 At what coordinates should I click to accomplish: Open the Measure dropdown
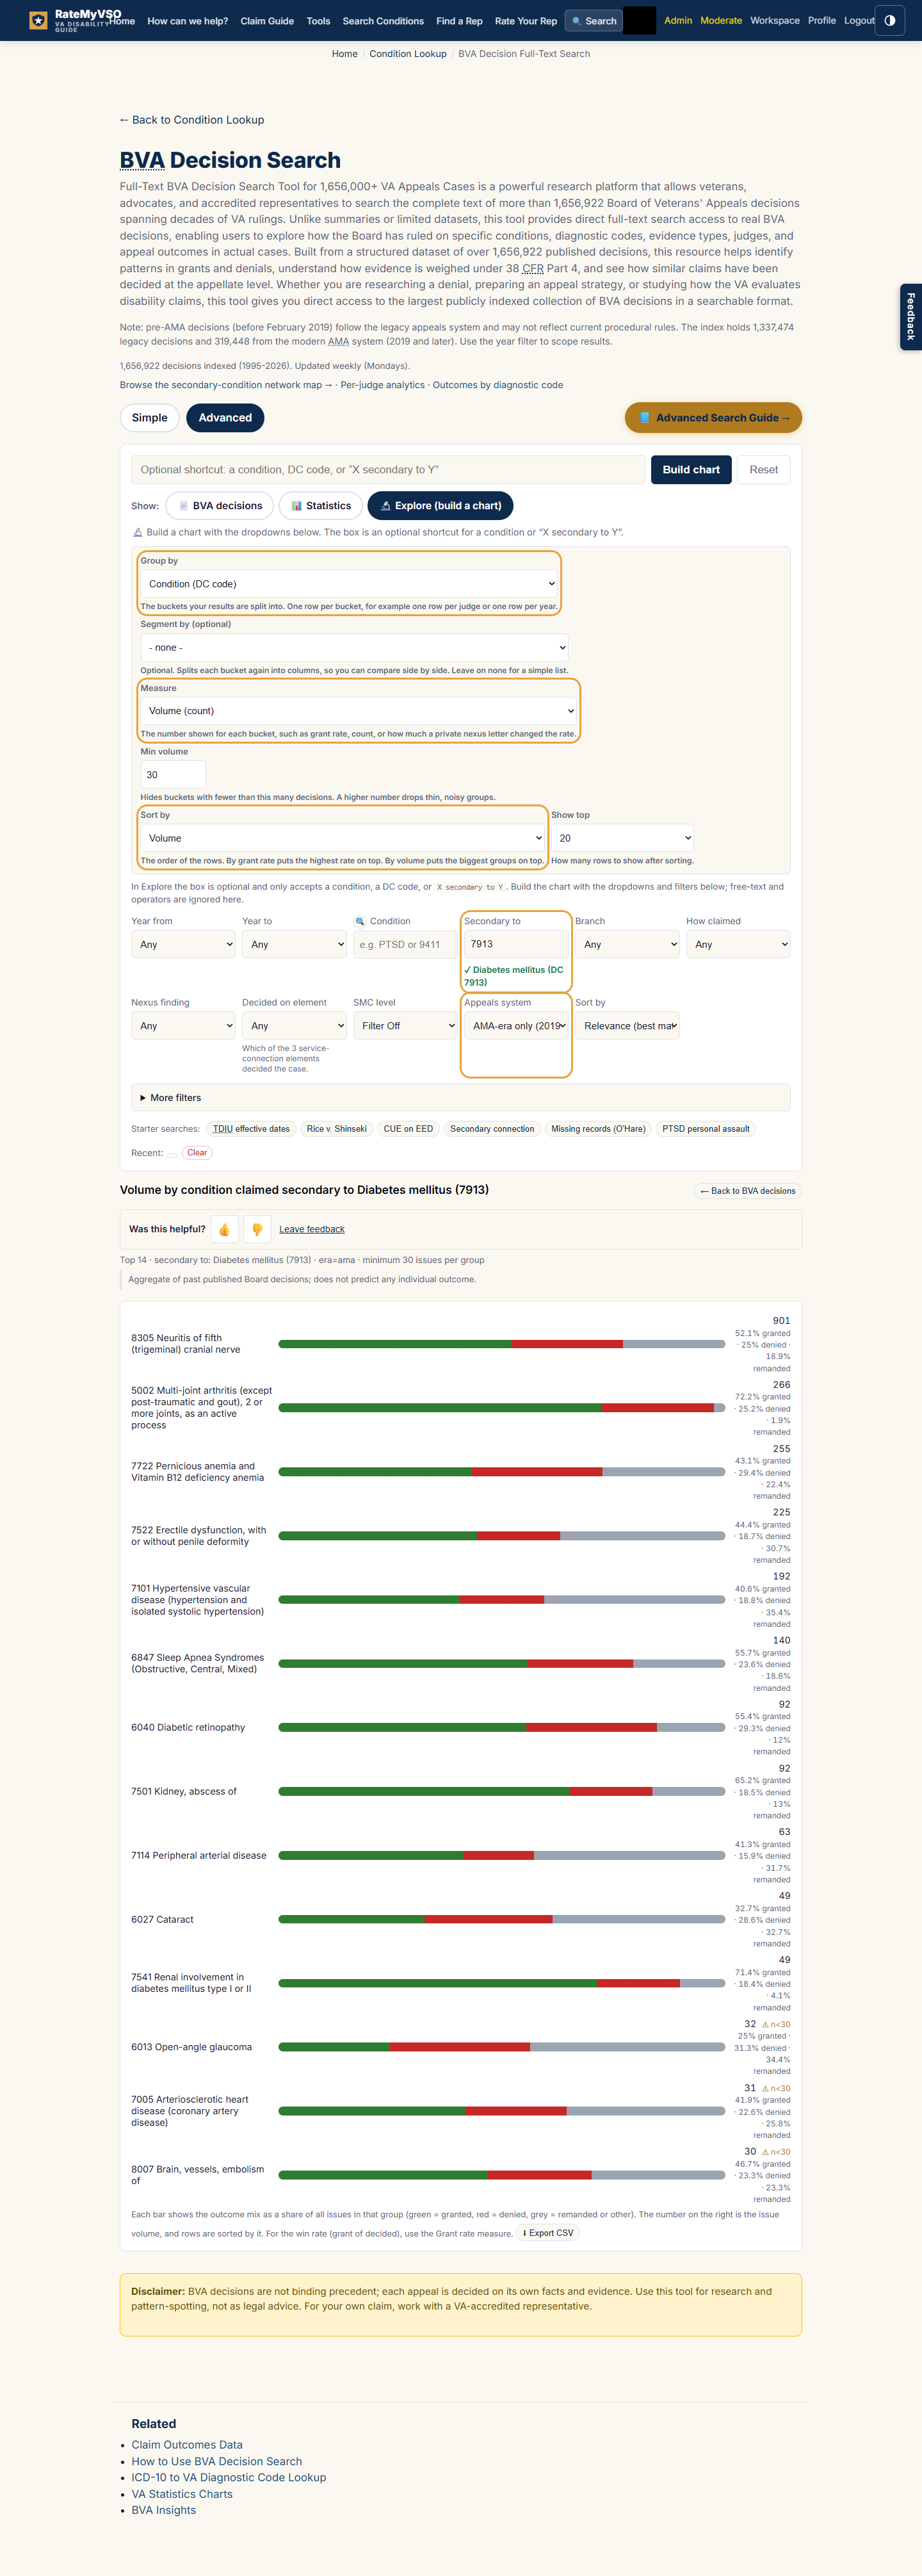tap(359, 711)
